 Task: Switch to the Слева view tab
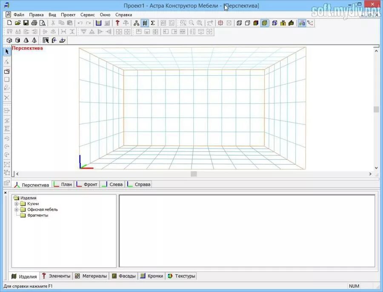(112, 184)
